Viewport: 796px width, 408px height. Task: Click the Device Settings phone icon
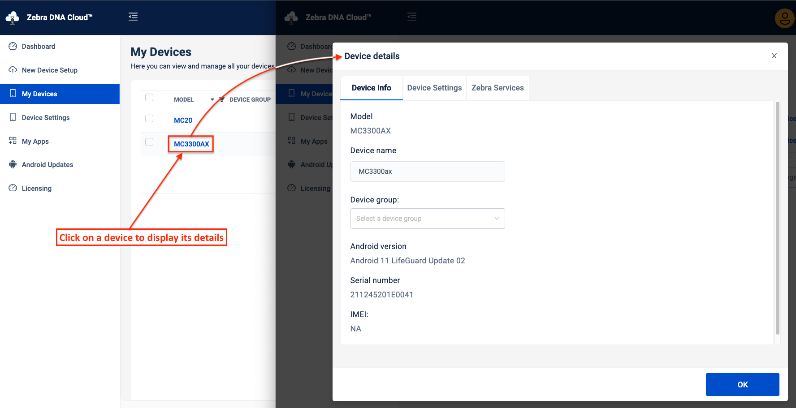point(13,117)
